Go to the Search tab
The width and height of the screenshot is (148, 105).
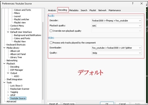pos(84,10)
